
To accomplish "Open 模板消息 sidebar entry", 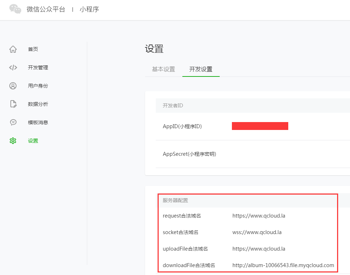I will [x=38, y=122].
